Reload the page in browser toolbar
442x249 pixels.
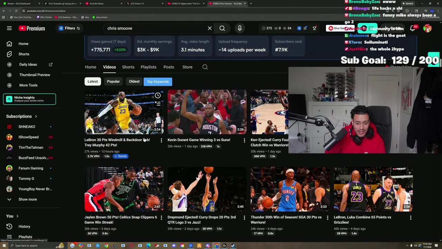(x=16, y=11)
